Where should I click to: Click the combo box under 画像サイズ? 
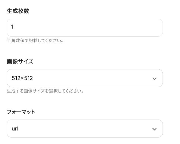coord(85,78)
